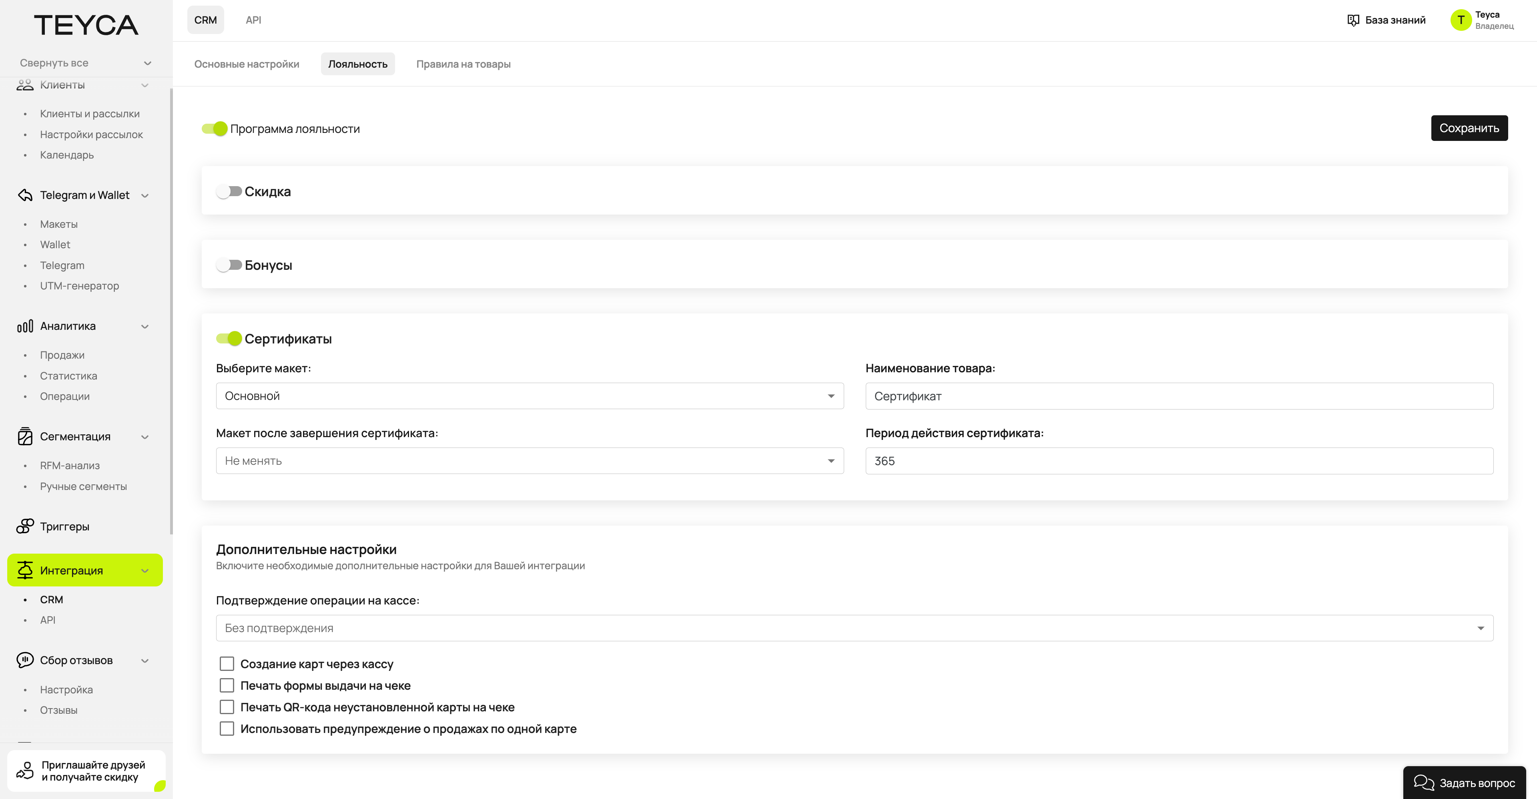The width and height of the screenshot is (1537, 799).
Task: Enable the Скидка toggle
Action: 229,192
